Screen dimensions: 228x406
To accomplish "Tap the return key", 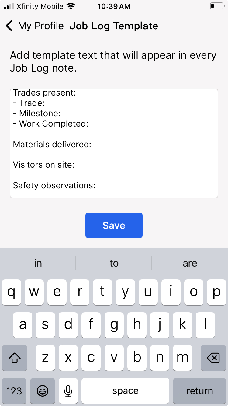I will [x=199, y=391].
